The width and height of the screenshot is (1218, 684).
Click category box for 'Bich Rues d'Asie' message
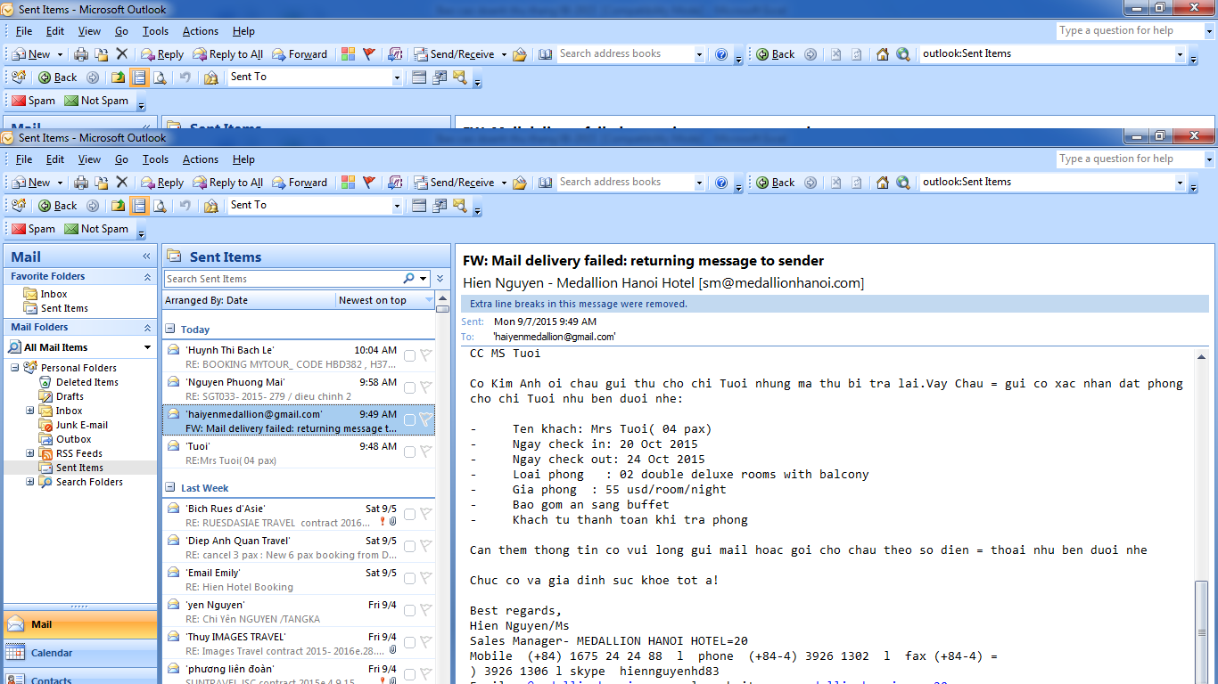click(x=409, y=514)
